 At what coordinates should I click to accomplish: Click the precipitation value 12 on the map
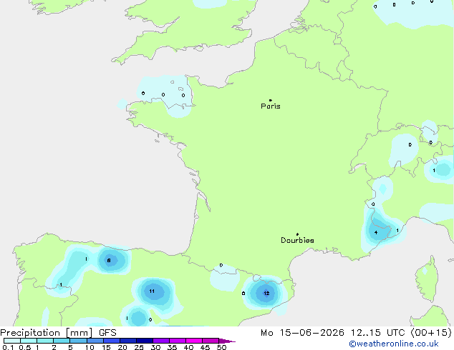pos(266,293)
